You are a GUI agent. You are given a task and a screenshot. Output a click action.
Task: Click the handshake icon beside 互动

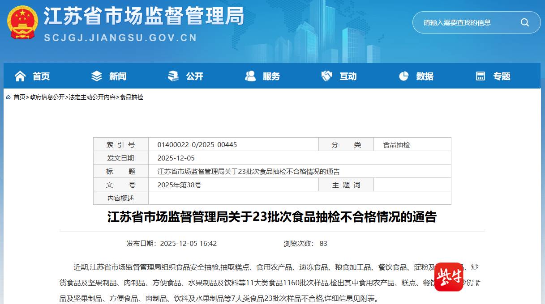pyautogui.click(x=327, y=76)
